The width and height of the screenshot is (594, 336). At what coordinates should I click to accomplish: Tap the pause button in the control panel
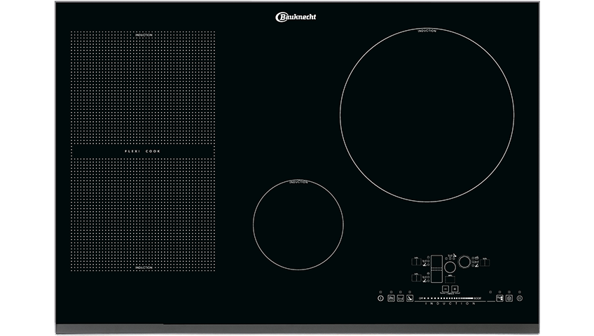520,298
